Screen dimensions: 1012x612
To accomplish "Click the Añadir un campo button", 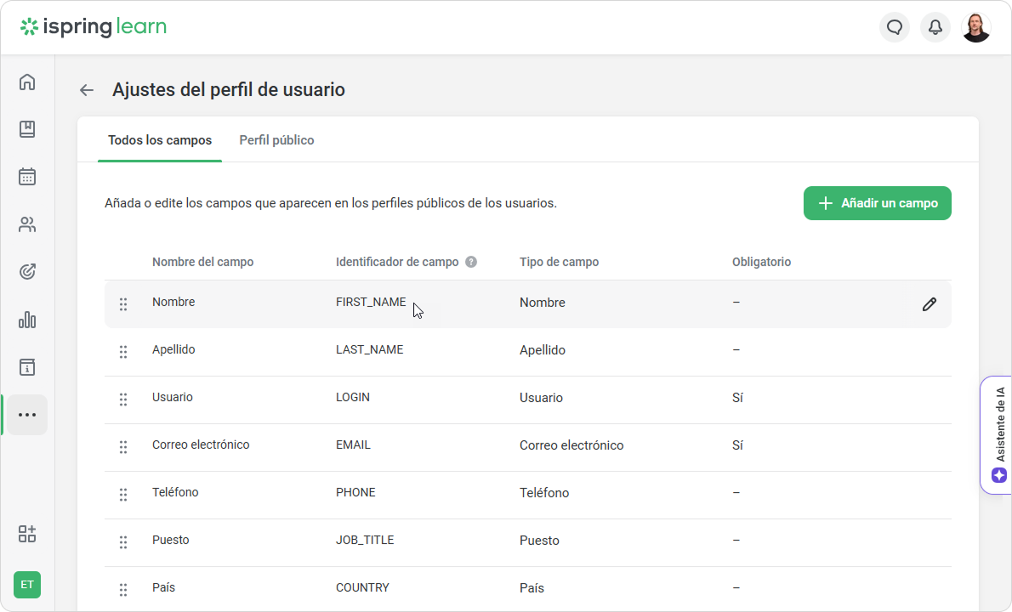I will (x=877, y=203).
